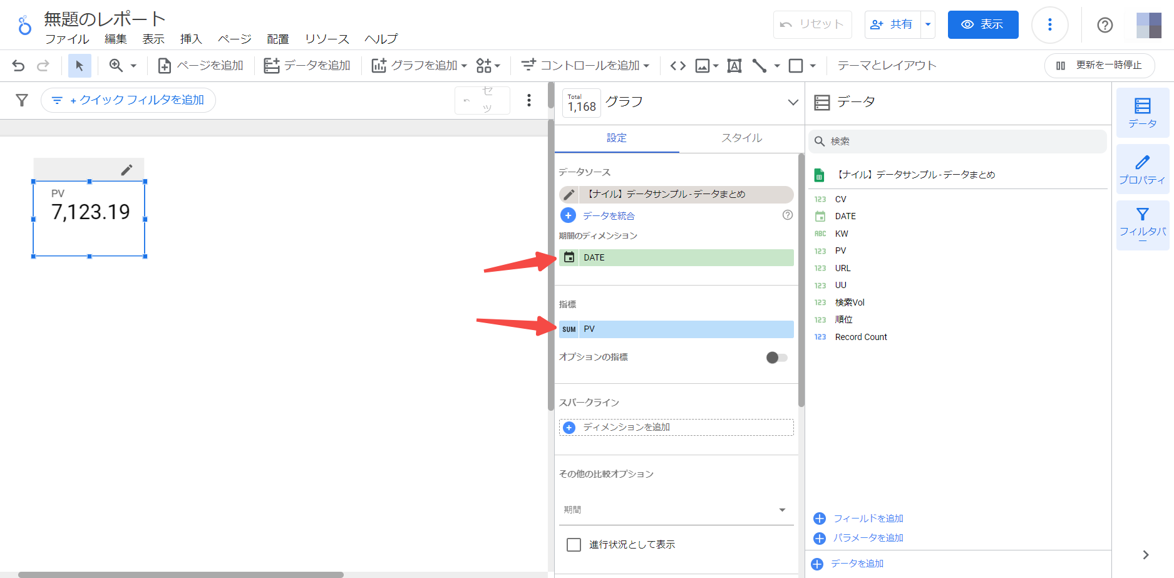Open the image insert dropdown arrow
The width and height of the screenshot is (1174, 578).
point(716,65)
